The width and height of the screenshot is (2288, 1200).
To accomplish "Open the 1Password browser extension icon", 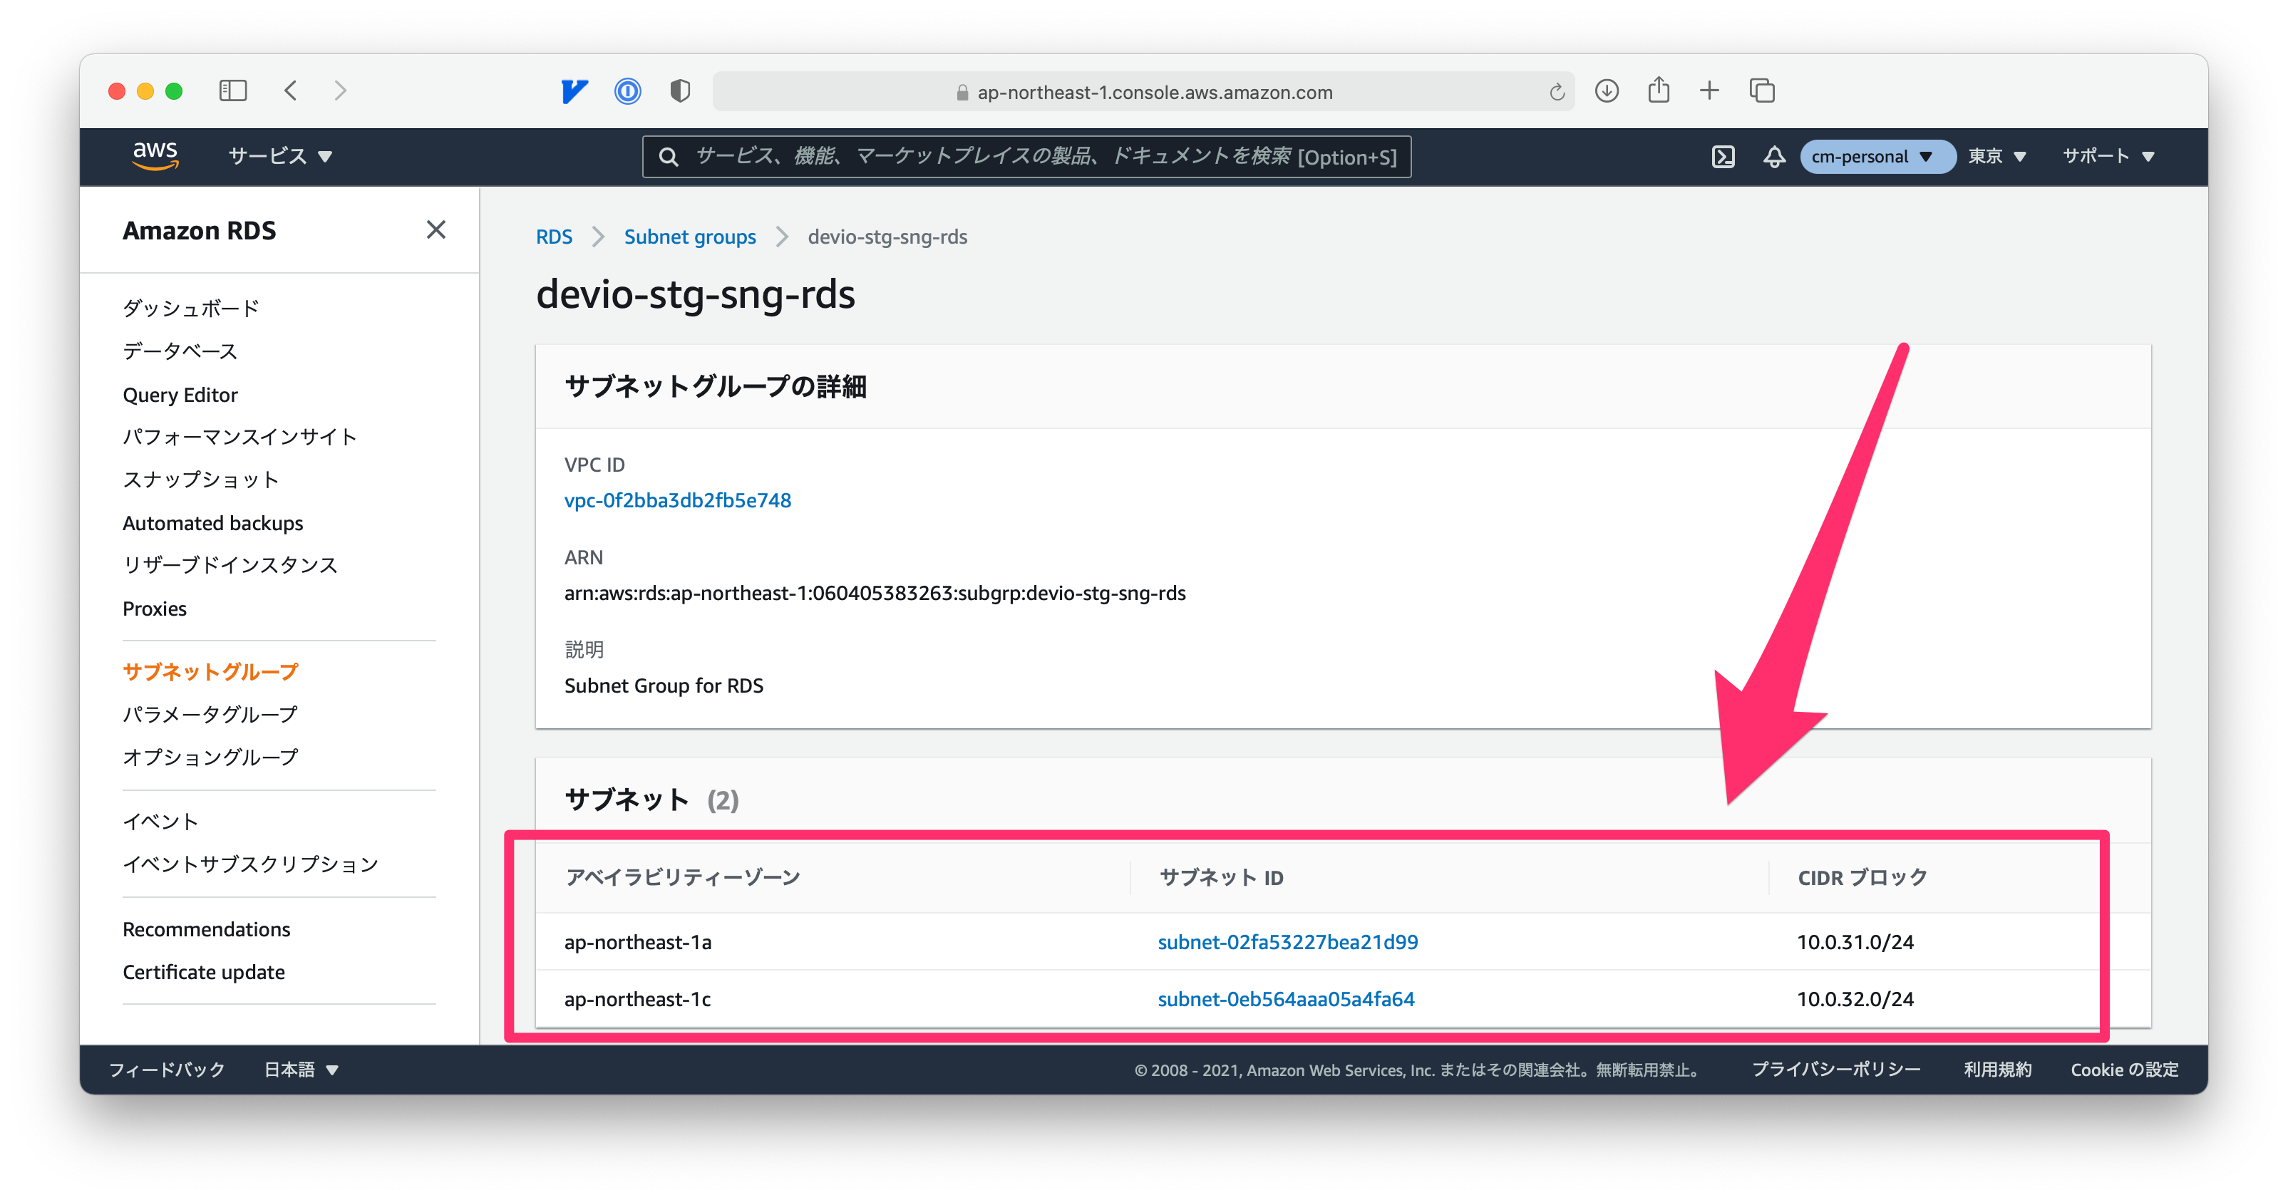I will pyautogui.click(x=627, y=90).
